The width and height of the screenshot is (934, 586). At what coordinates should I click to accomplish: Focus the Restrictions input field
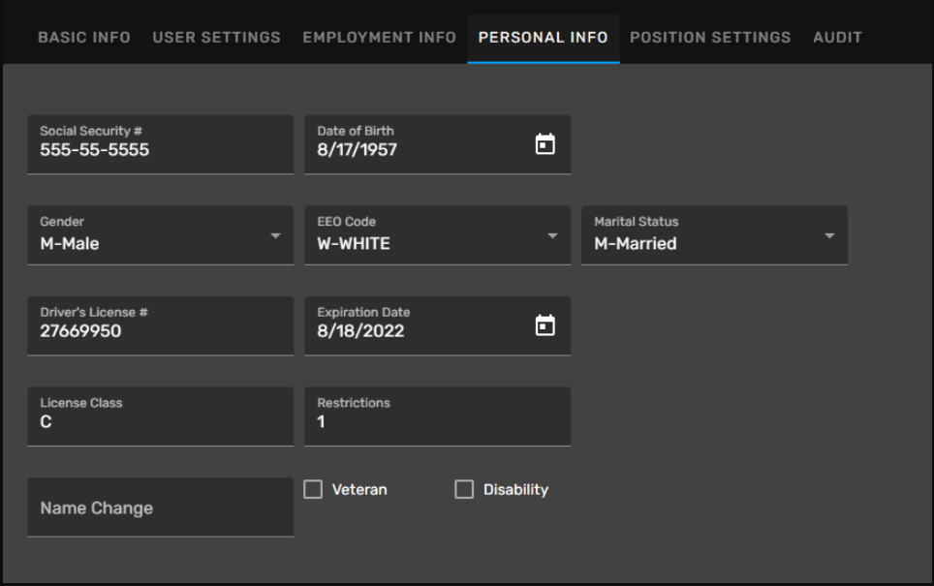437,416
